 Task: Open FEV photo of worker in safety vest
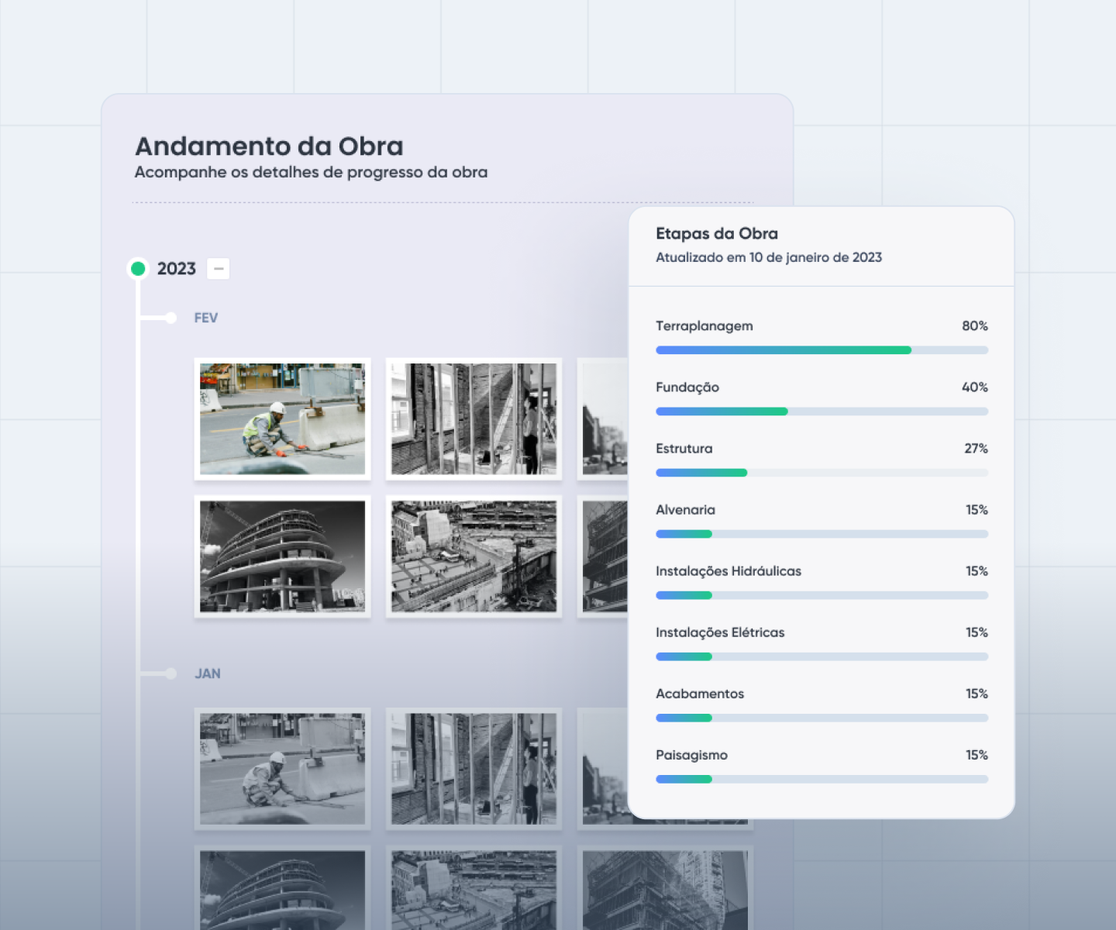(282, 419)
